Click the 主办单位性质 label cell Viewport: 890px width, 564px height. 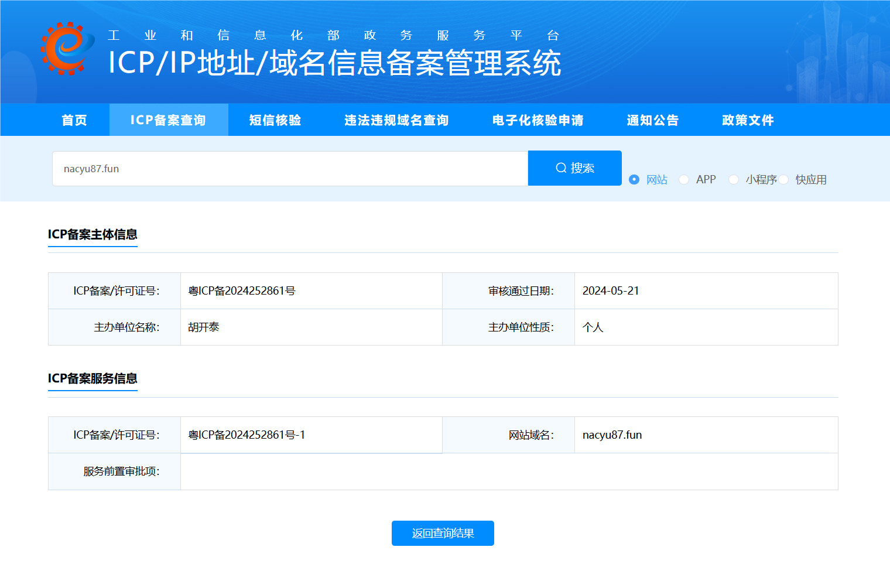click(508, 327)
